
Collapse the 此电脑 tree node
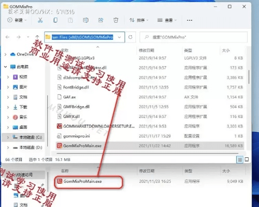(x=6, y=67)
